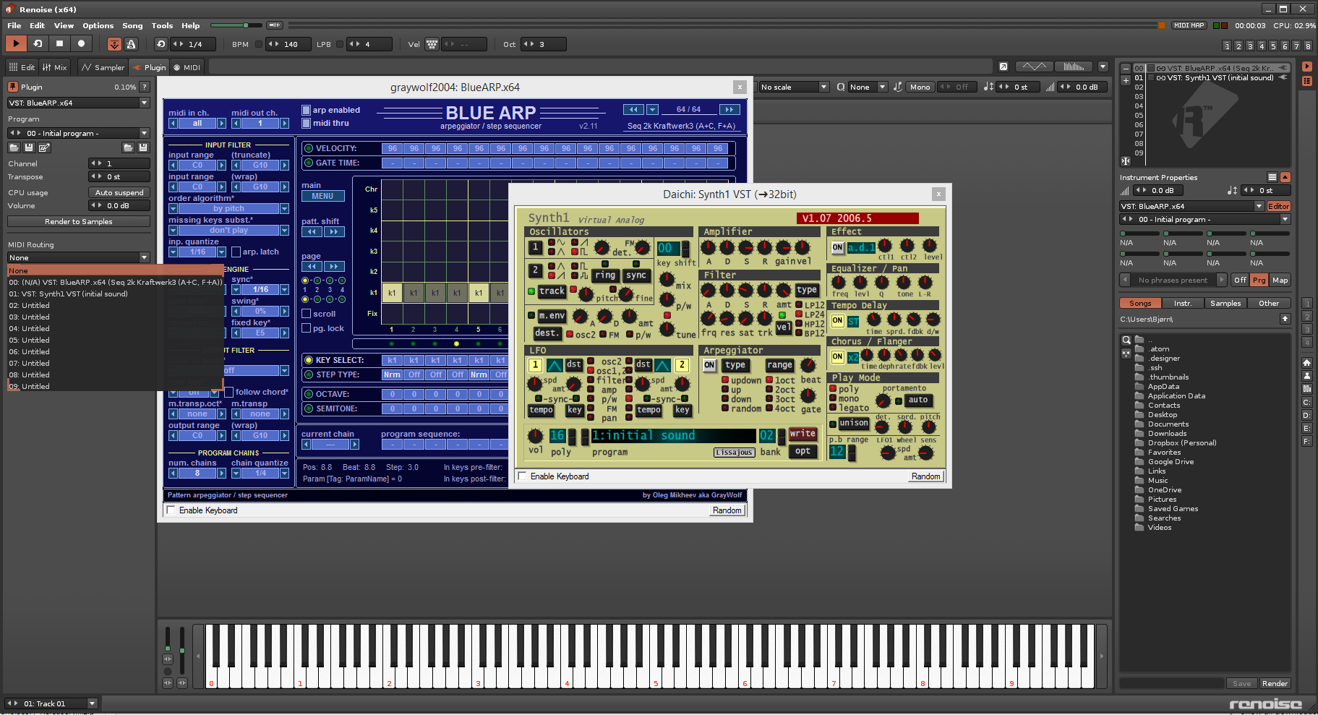Image resolution: width=1318 pixels, height=715 pixels.
Task: Click the save program disk icon
Action: tap(29, 147)
